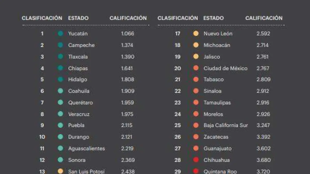Select the coral dot next to Tabasco

[x=196, y=79]
